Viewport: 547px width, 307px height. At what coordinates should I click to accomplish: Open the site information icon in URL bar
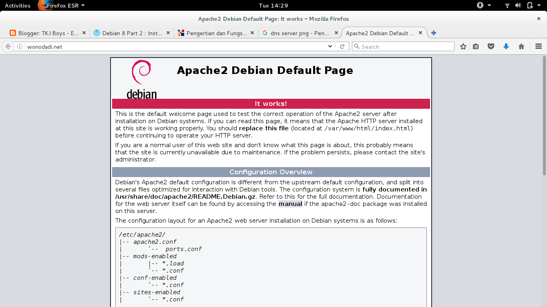tap(20, 46)
